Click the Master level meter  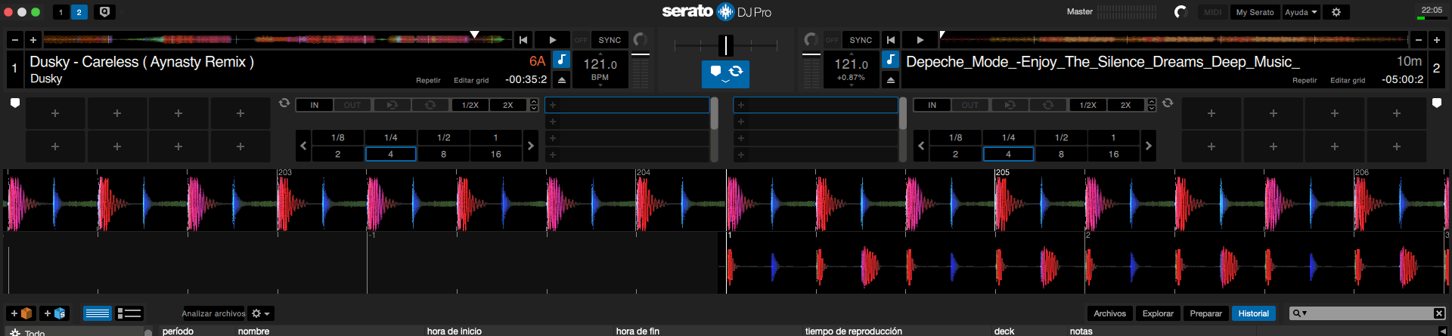pyautogui.click(x=1127, y=12)
